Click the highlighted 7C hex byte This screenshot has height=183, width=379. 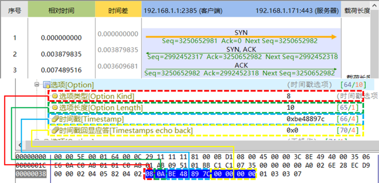pyautogui.click(x=206, y=174)
